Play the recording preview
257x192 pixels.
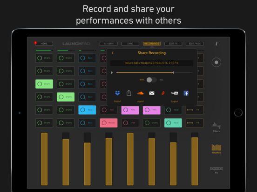tap(112, 72)
